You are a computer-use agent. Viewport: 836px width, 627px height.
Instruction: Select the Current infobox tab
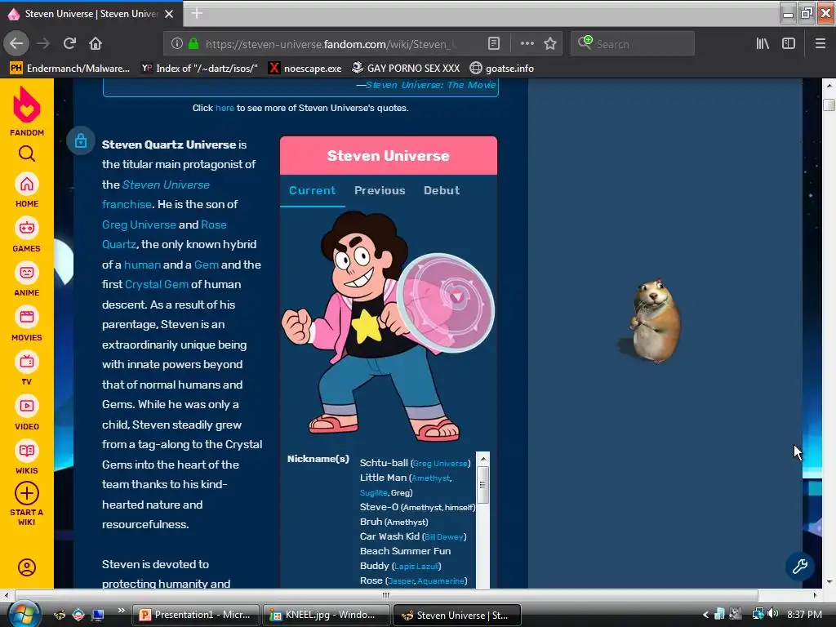313,190
